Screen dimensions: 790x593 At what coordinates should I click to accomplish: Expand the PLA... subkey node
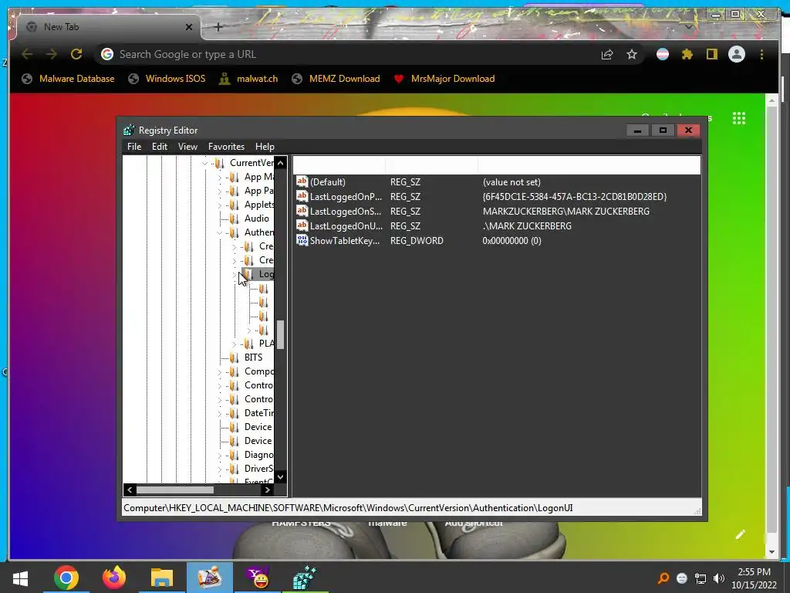coord(234,344)
